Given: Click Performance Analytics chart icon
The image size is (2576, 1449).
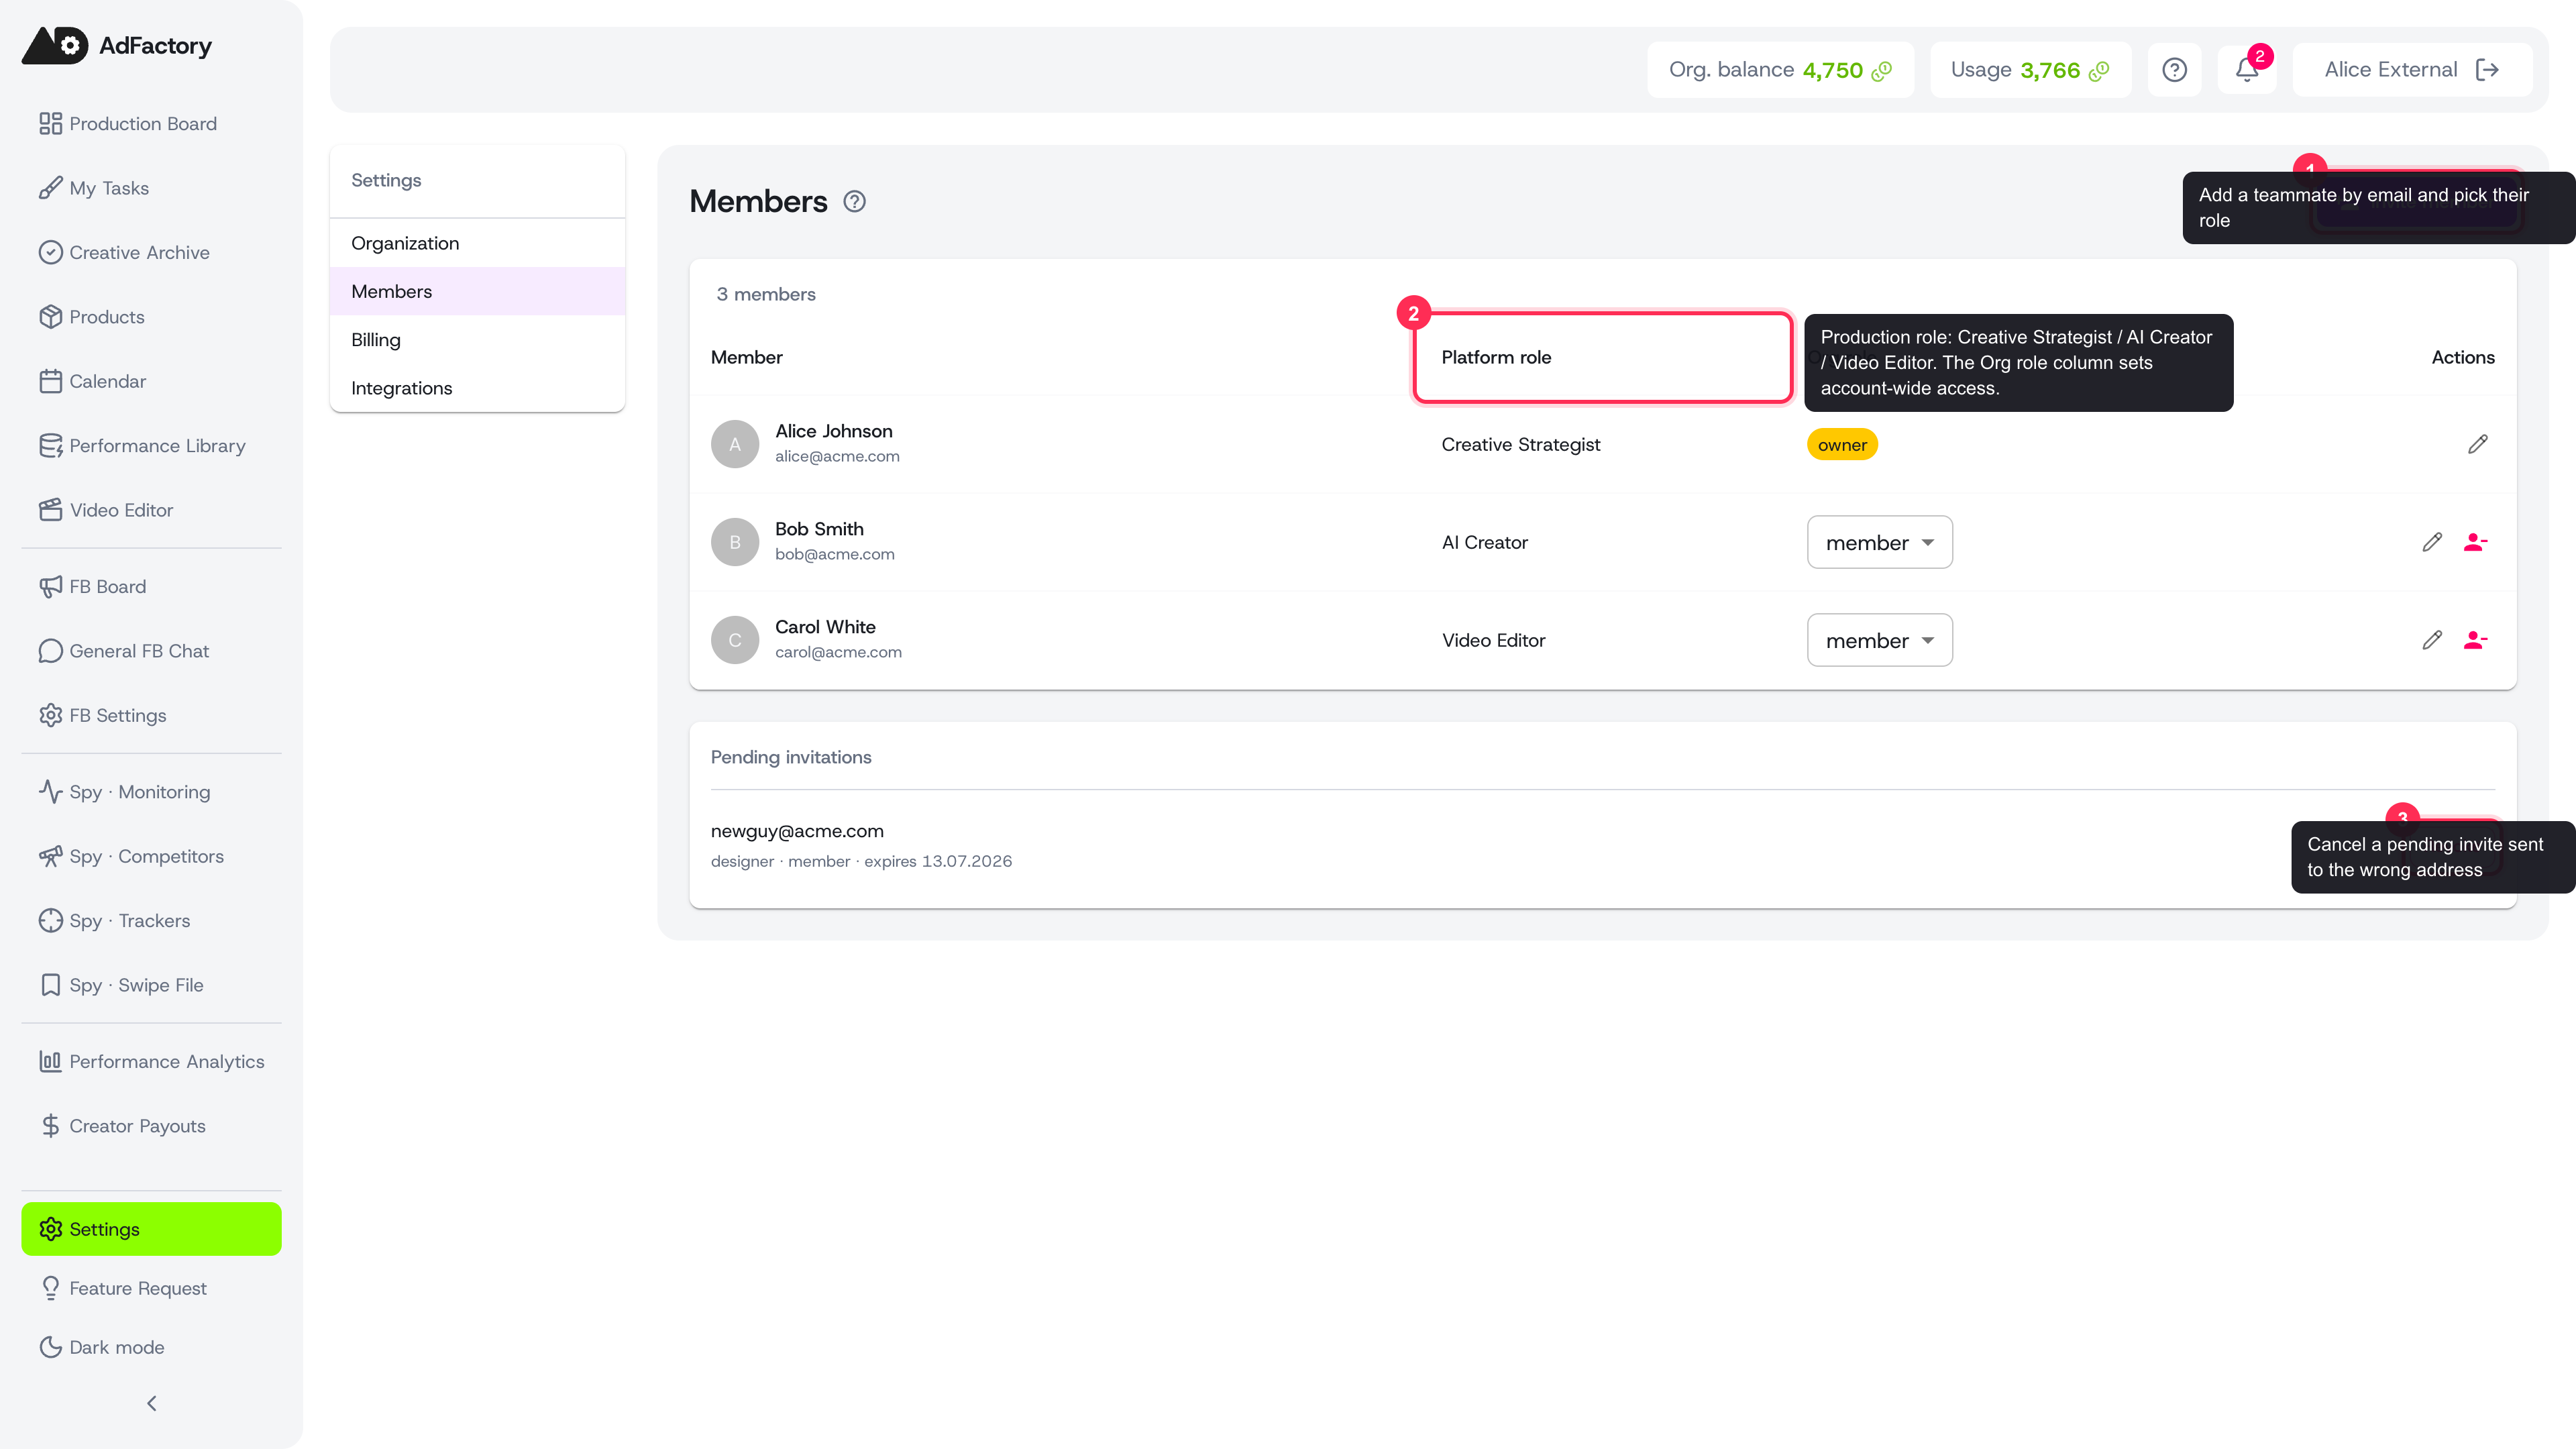Looking at the screenshot, I should (x=50, y=1061).
